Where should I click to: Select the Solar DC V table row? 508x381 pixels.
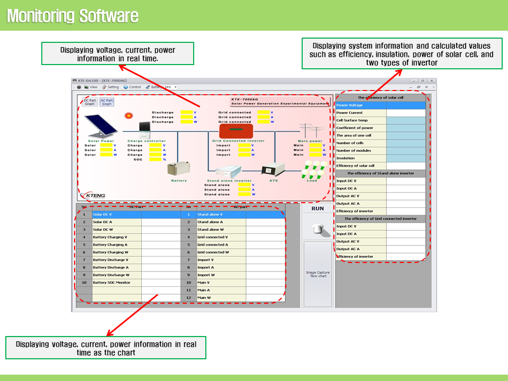116,214
